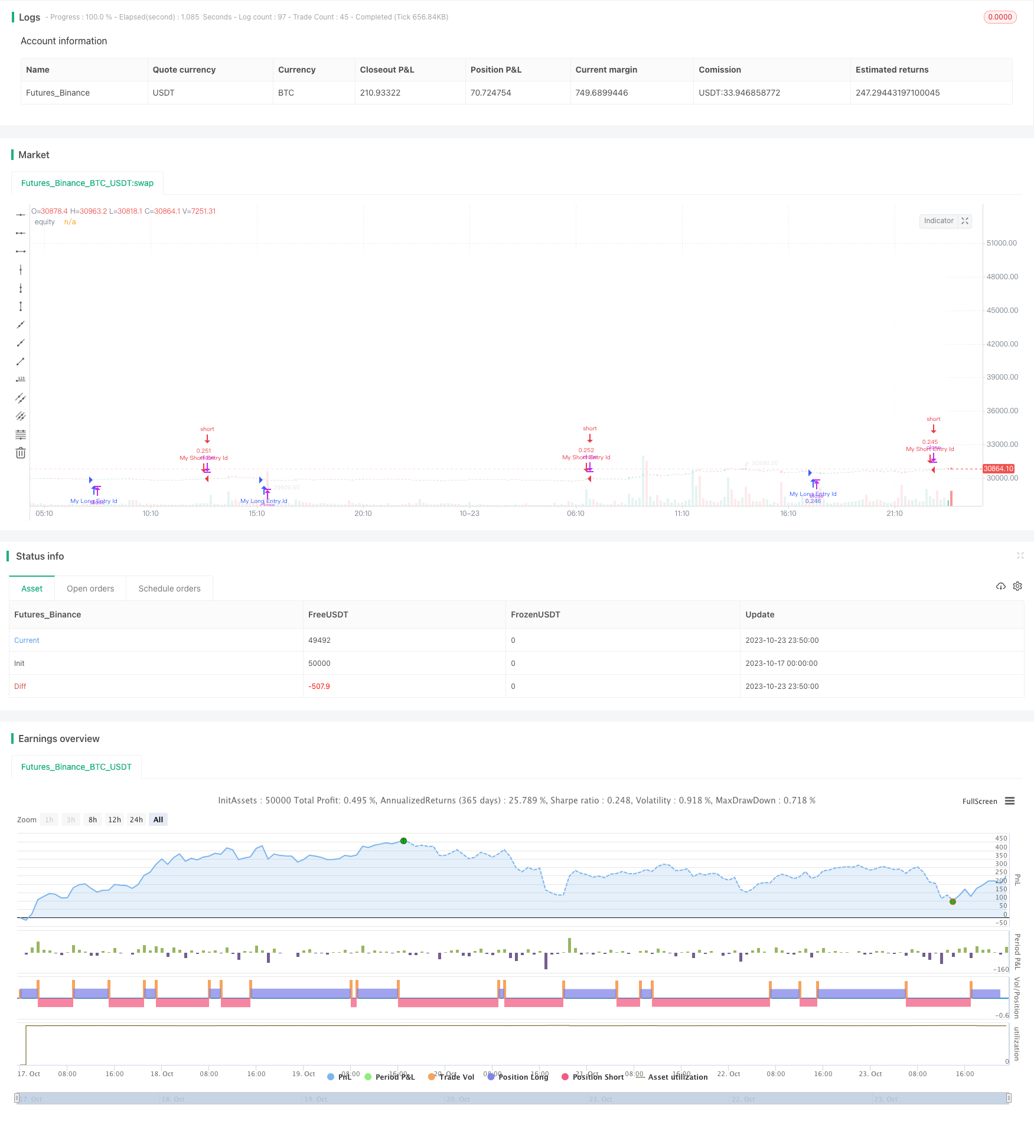Toggle the PnL series in chart legend
The height and width of the screenshot is (1121, 1034).
pyautogui.click(x=340, y=1077)
